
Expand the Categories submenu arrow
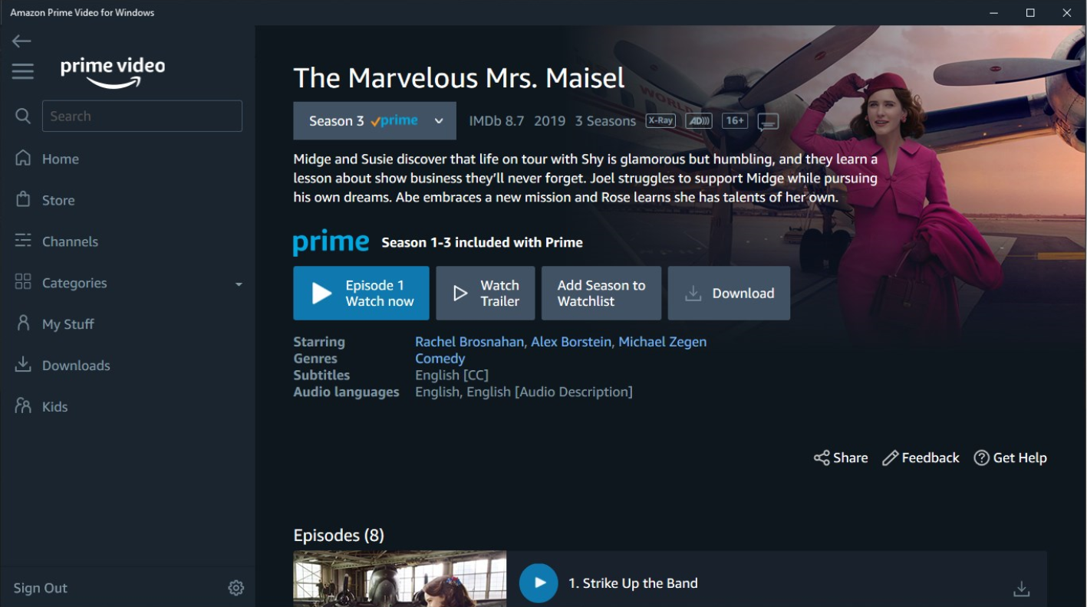[239, 284]
